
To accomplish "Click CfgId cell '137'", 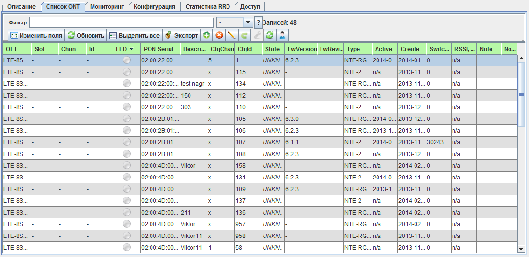I will point(248,200).
